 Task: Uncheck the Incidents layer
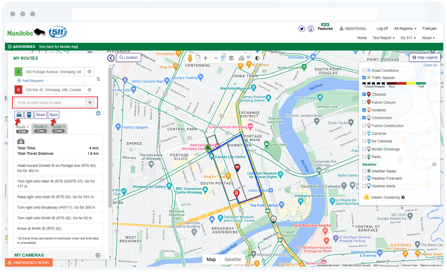[x=364, y=110]
